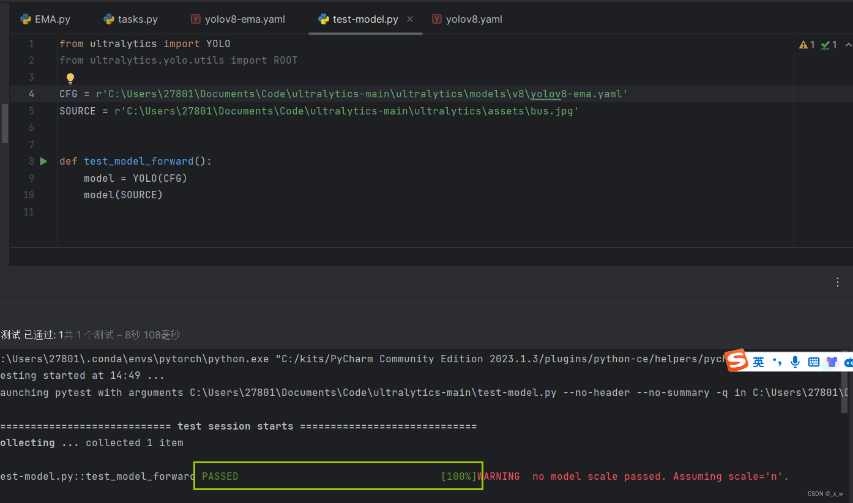853x503 pixels.
Task: Switch to the EMA.py editor tab
Action: tap(45, 19)
